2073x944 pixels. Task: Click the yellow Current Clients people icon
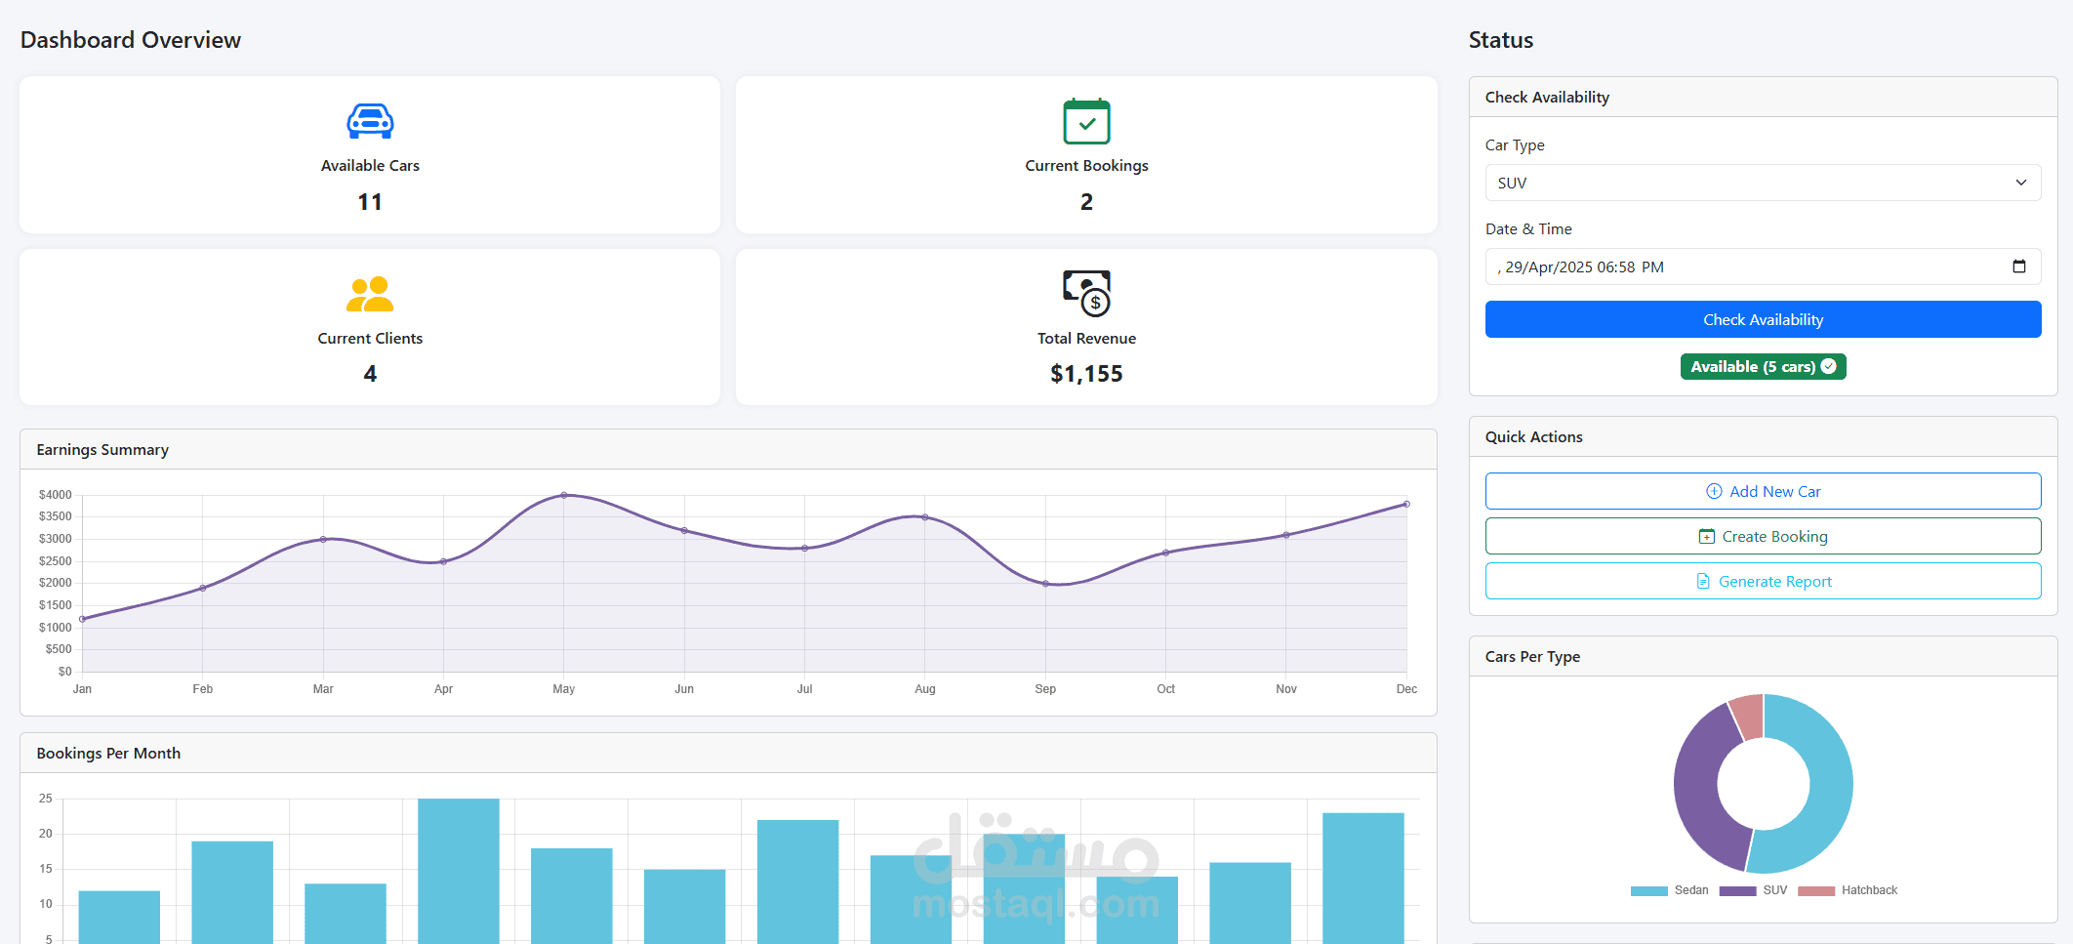pyautogui.click(x=370, y=294)
